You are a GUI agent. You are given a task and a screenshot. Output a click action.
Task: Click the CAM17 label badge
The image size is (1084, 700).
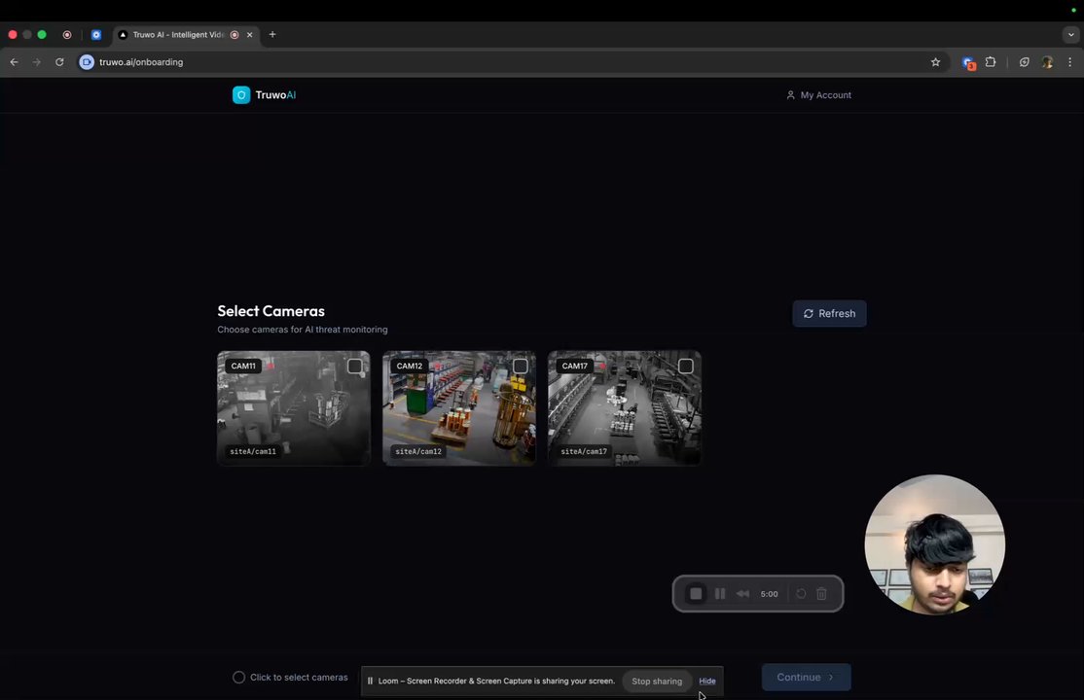(574, 367)
